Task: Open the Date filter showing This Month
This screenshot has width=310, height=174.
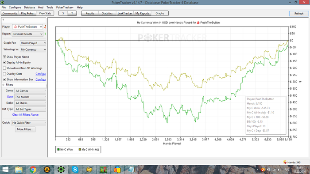Action: click(x=30, y=97)
